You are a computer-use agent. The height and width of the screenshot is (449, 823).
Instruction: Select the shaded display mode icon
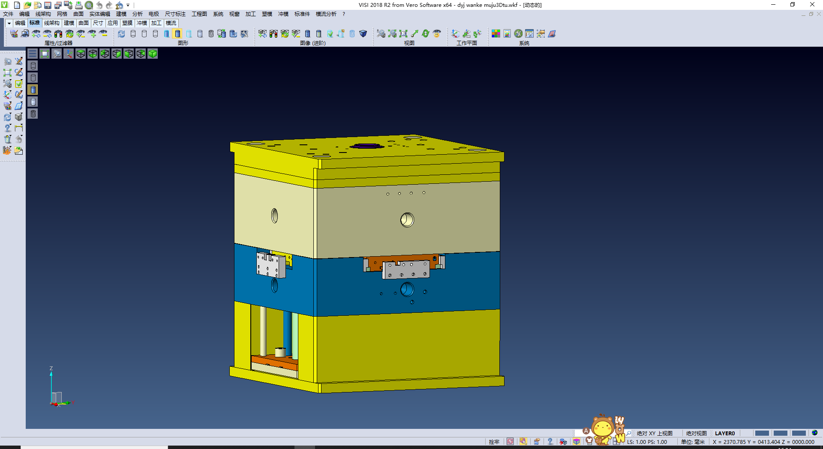click(x=177, y=34)
